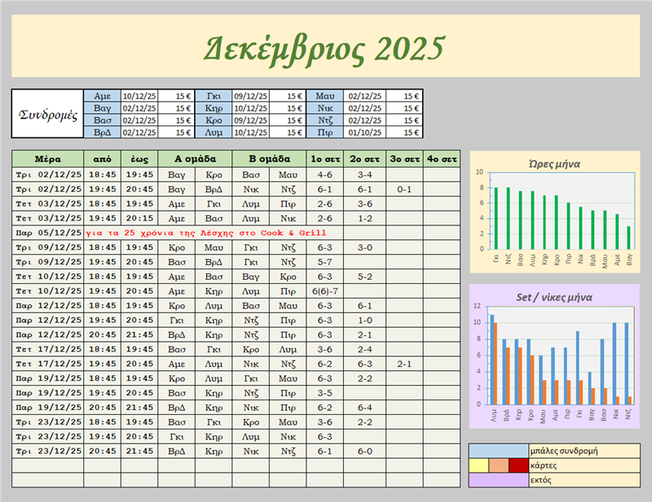The height and width of the screenshot is (502, 652).
Task: Select the red Cook & Grill note row
Action: click(212, 233)
